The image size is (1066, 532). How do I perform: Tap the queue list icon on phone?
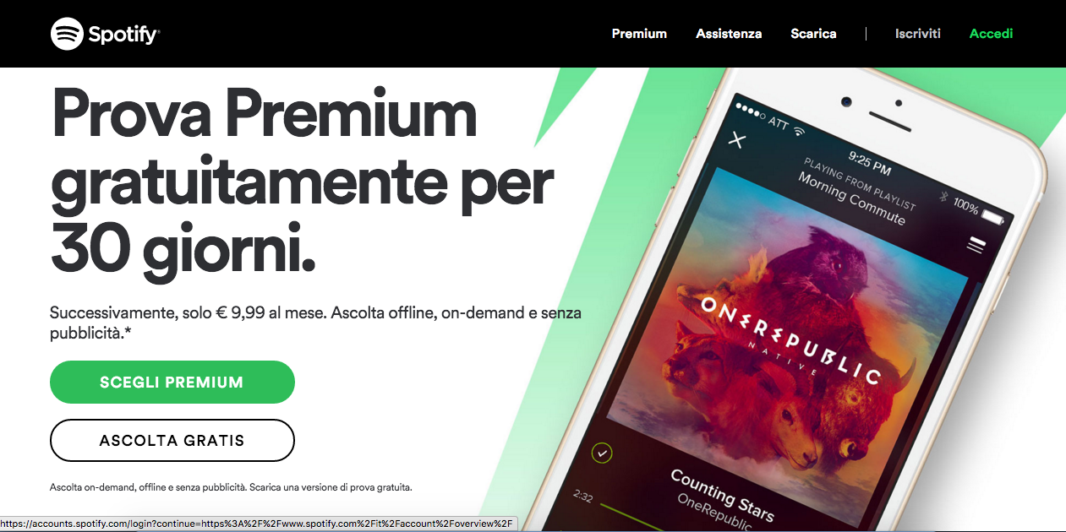point(976,245)
